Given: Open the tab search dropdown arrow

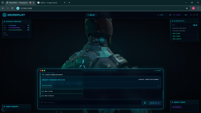Looking at the screenshot, I should 2,2.
